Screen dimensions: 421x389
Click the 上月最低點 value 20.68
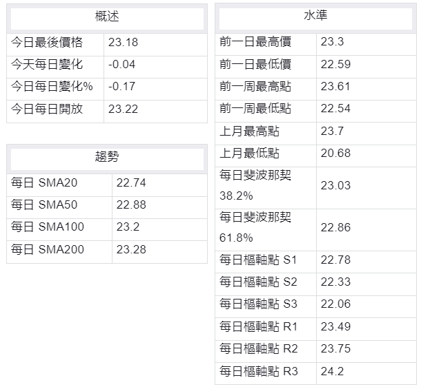point(335,153)
